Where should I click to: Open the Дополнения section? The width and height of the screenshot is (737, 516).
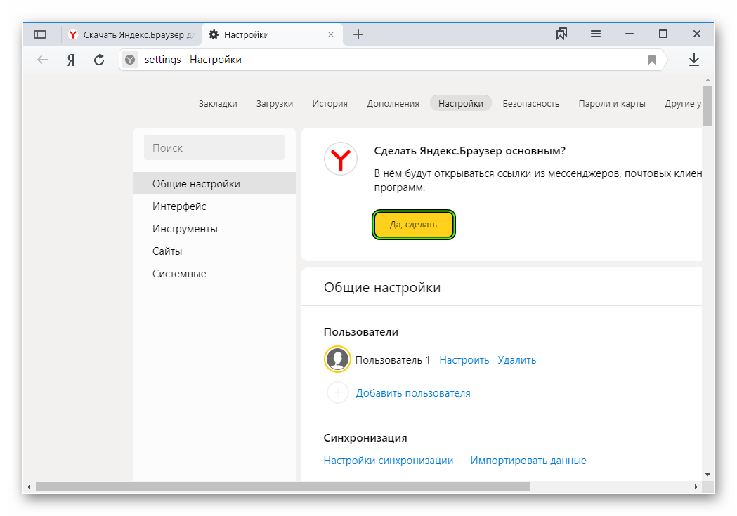point(393,103)
